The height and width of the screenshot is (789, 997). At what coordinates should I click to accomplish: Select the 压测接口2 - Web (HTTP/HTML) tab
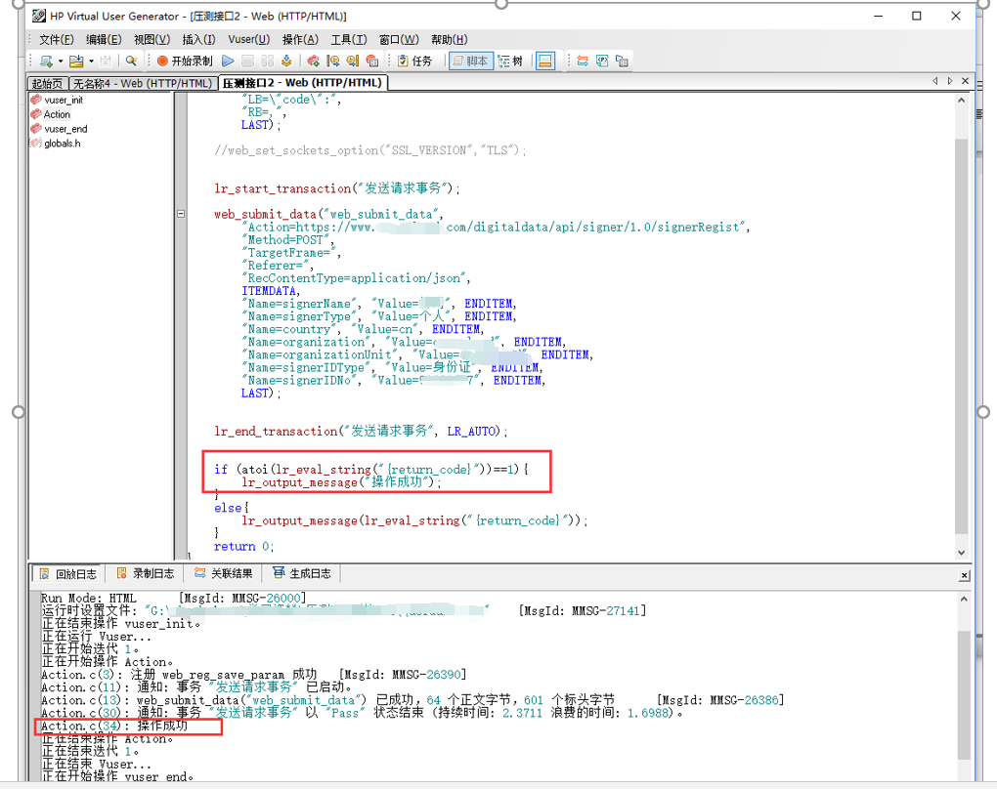click(x=303, y=83)
